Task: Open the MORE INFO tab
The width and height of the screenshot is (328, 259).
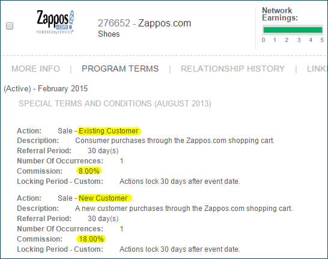Action: click(x=36, y=69)
